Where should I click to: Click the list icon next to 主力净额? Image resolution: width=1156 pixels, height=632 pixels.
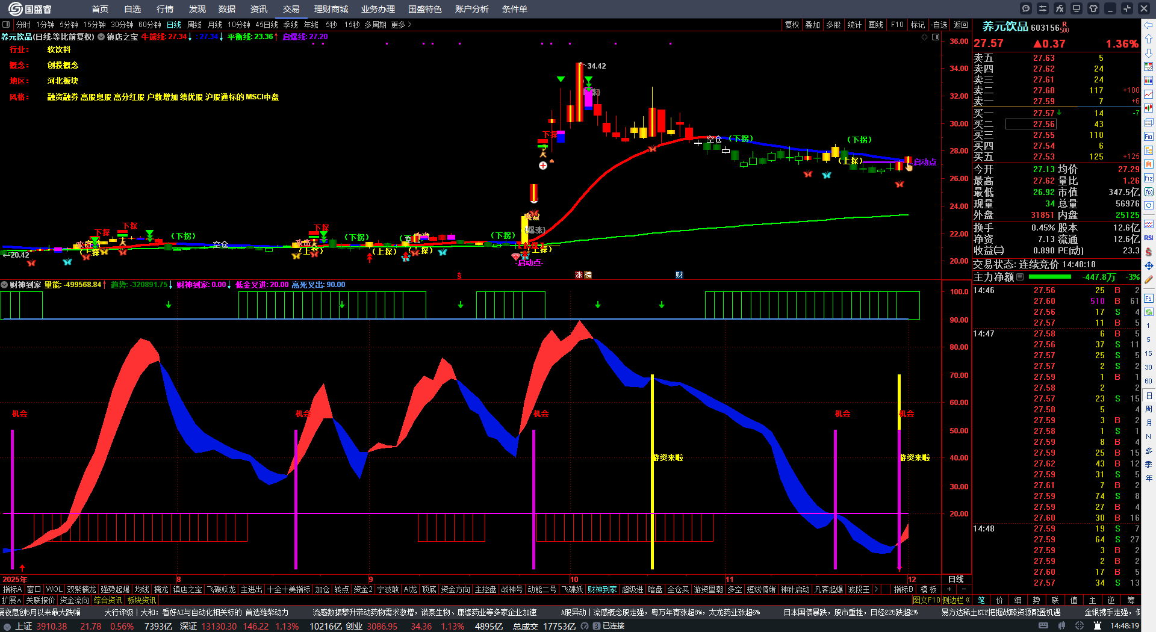coord(1020,277)
